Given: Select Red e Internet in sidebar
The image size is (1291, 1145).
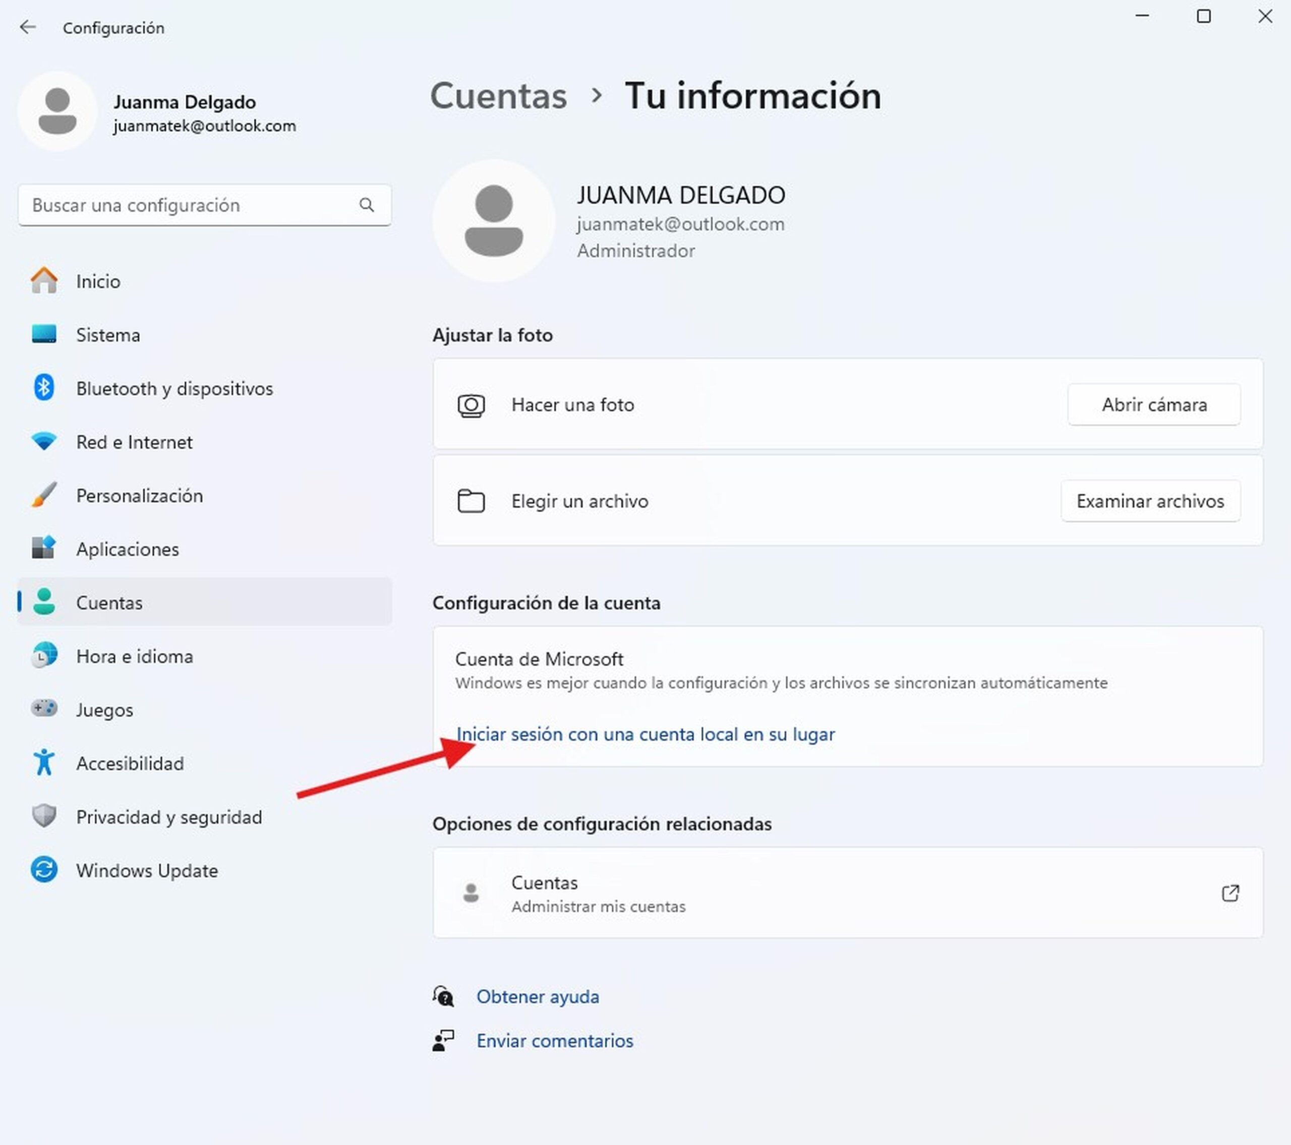Looking at the screenshot, I should (x=205, y=442).
